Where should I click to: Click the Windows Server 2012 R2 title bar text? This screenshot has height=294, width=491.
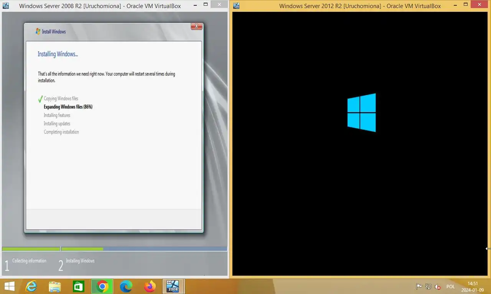[360, 6]
